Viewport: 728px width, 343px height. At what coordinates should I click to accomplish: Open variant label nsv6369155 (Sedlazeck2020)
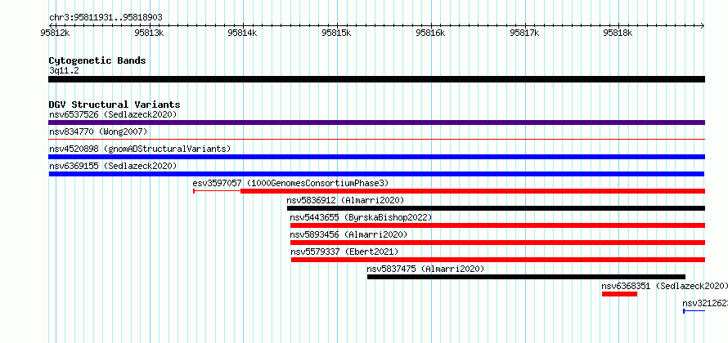[x=113, y=166]
